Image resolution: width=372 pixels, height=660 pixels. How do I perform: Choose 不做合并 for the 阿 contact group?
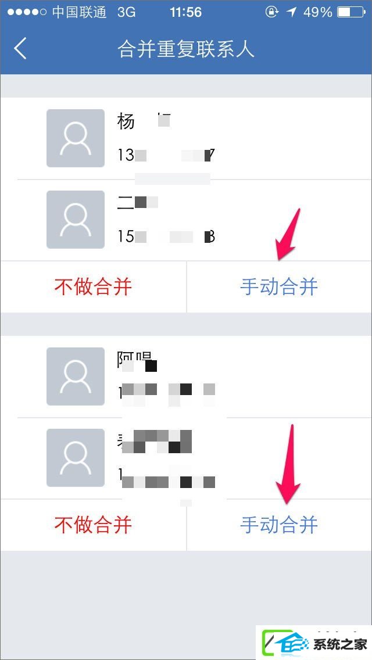pyautogui.click(x=93, y=525)
